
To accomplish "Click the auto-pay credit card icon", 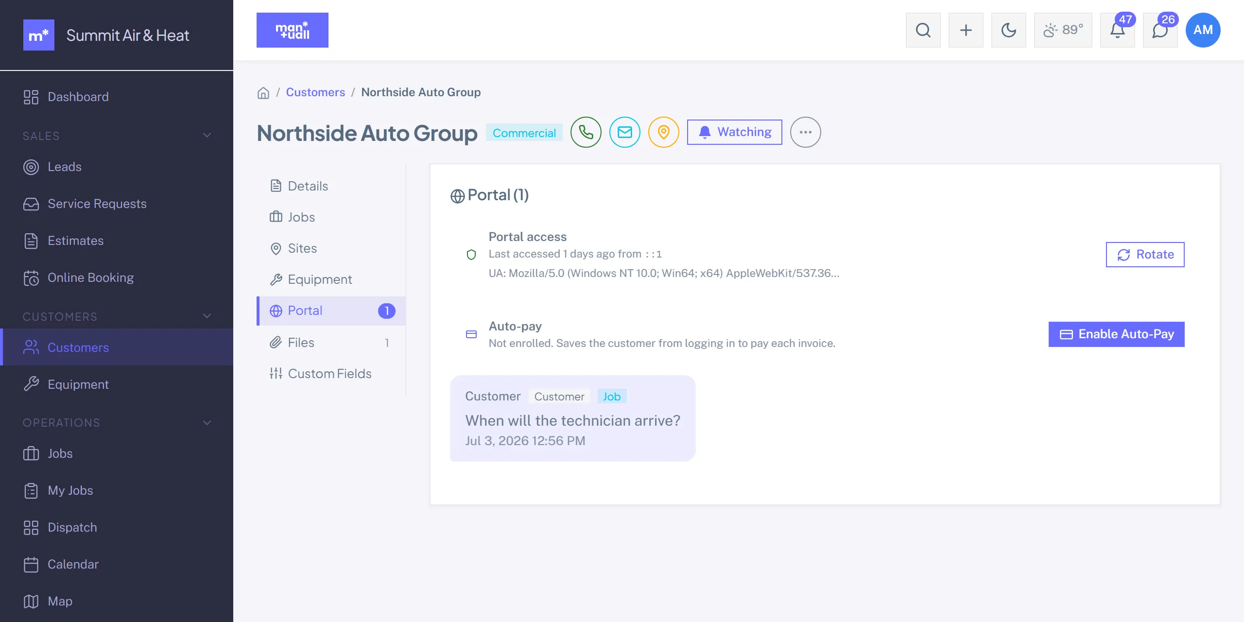I will point(471,334).
